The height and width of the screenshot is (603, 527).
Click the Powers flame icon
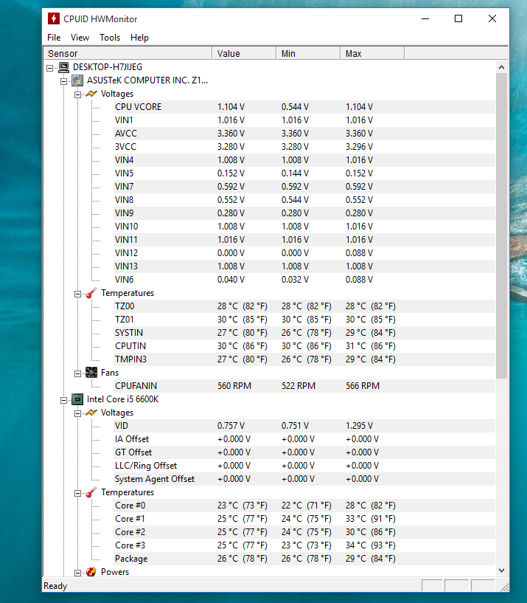coord(91,572)
